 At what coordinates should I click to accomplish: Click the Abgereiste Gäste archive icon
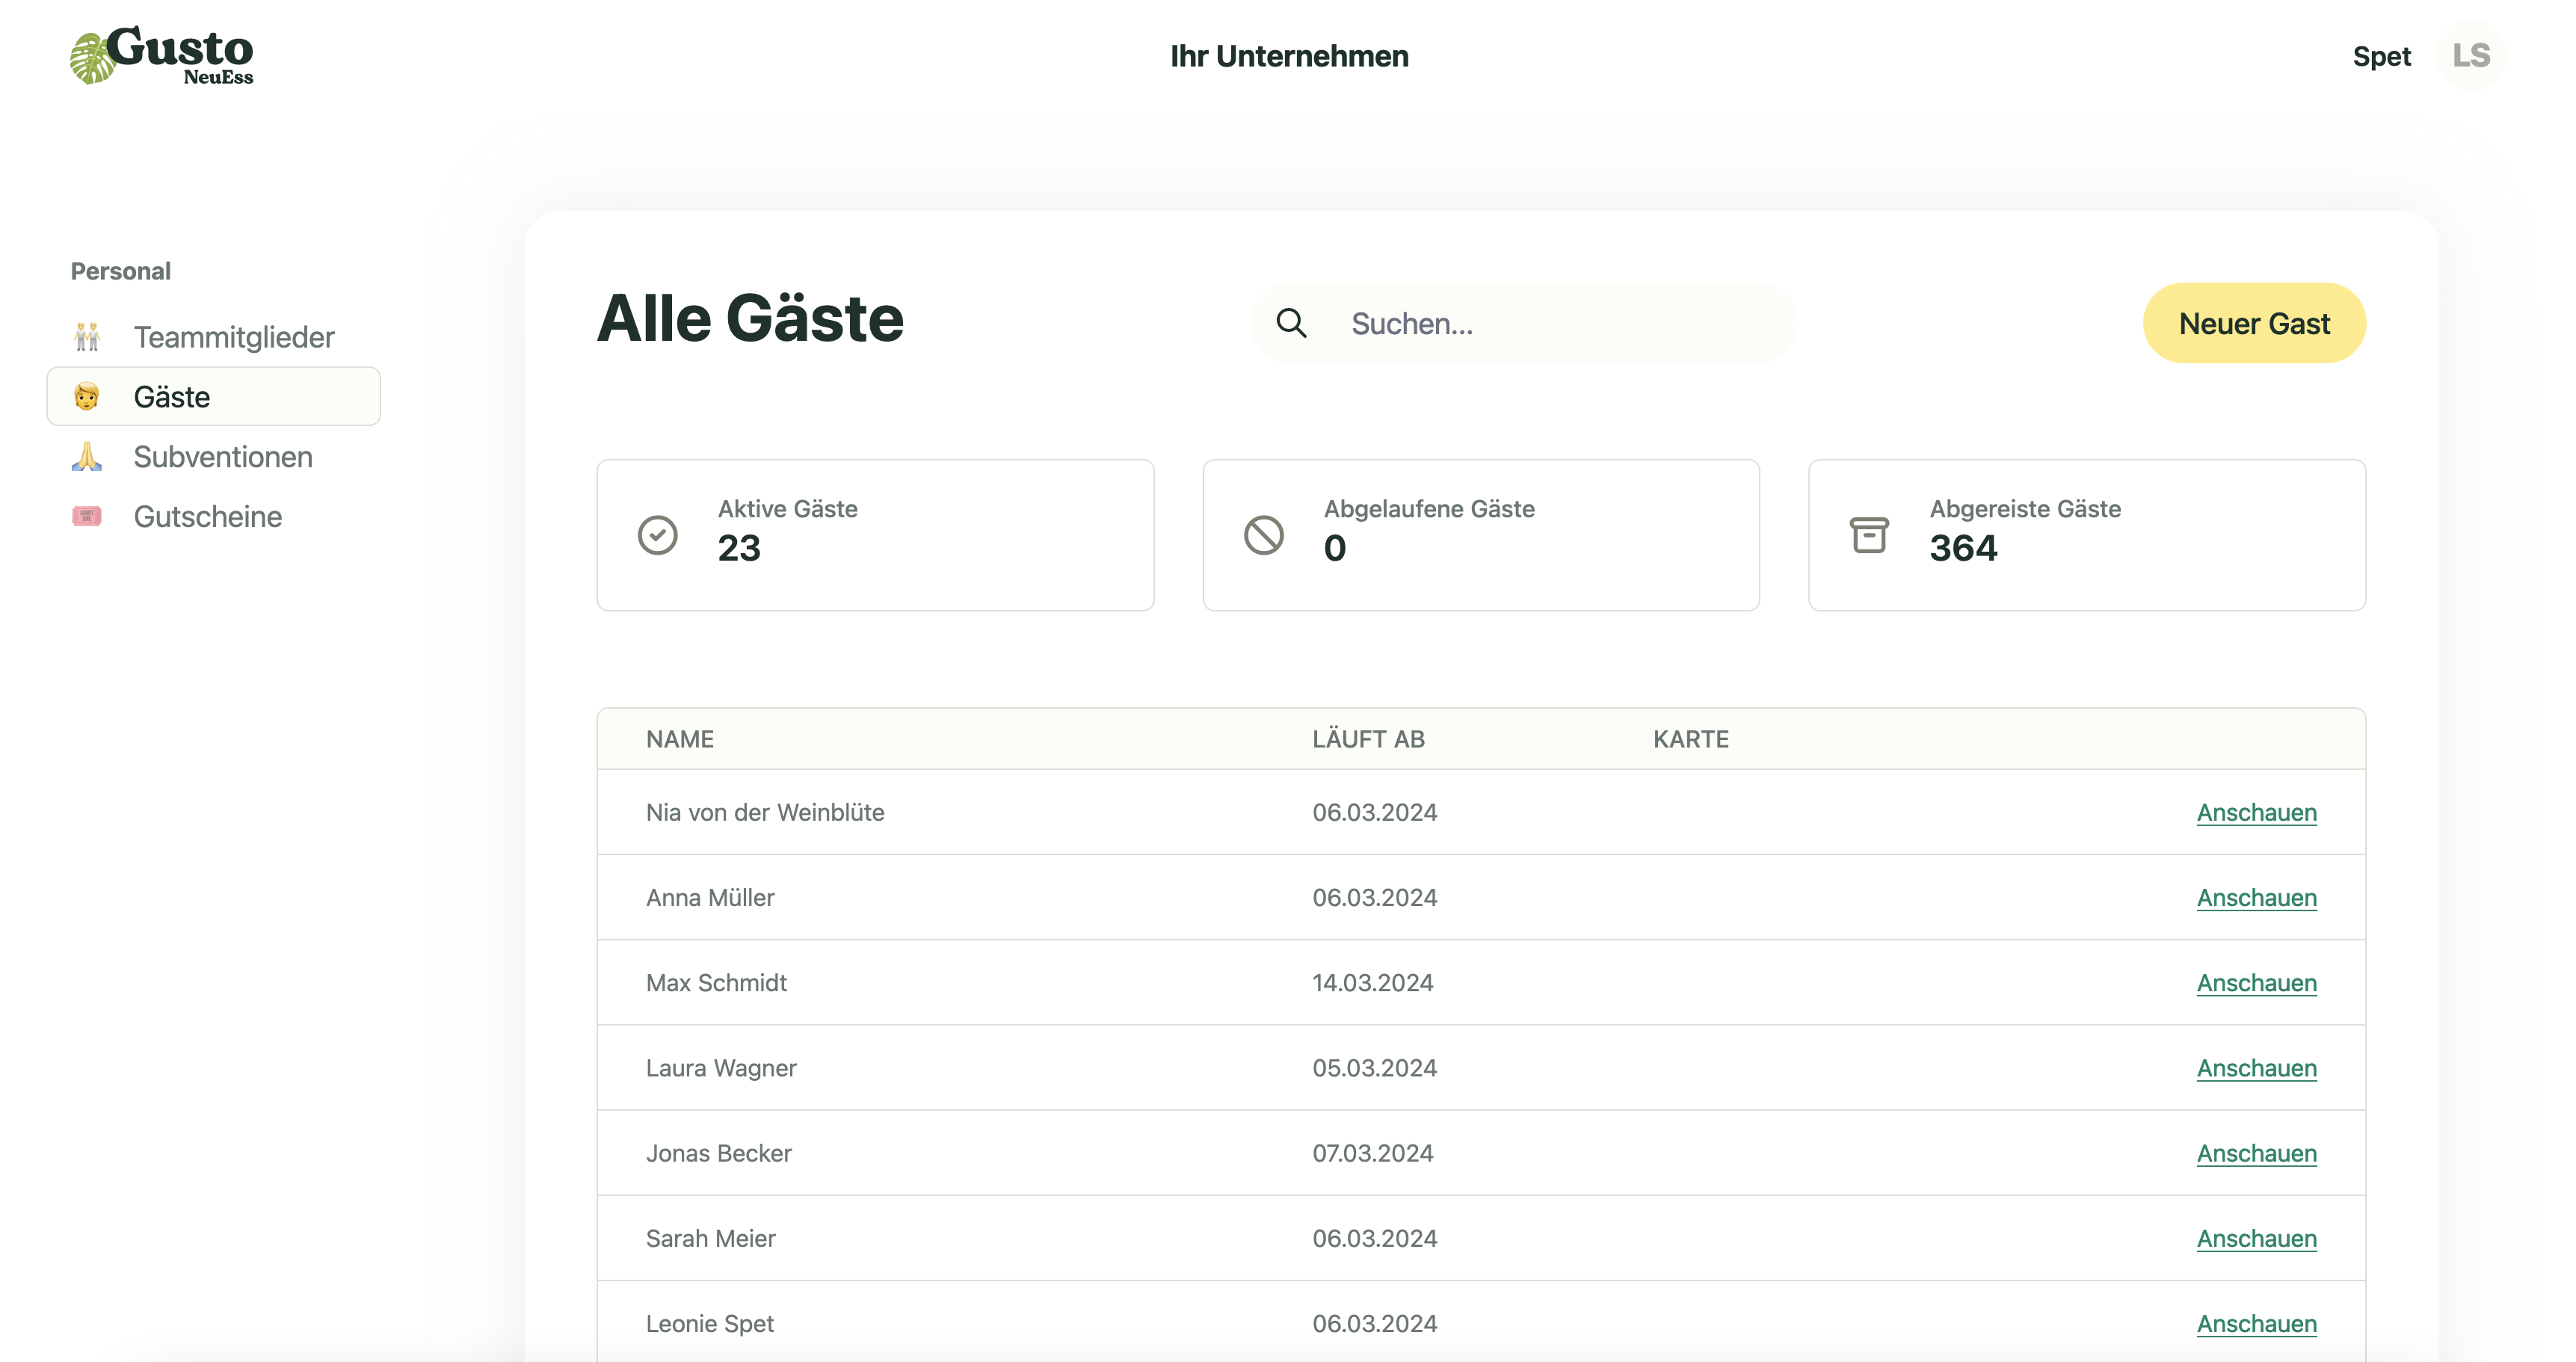coord(1869,535)
